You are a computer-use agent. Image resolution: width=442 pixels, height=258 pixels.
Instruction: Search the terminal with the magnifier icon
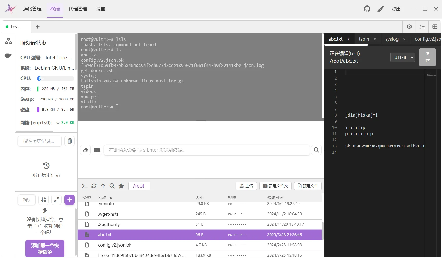[316, 150]
